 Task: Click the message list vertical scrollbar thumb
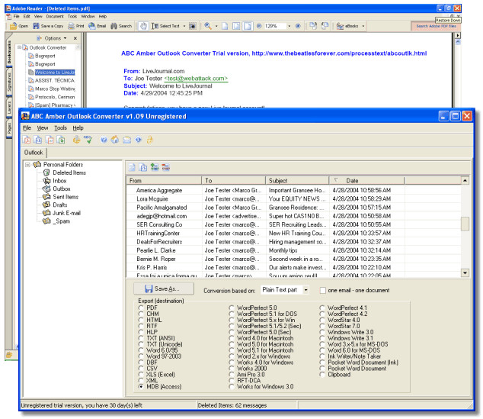pyautogui.click(x=465, y=224)
